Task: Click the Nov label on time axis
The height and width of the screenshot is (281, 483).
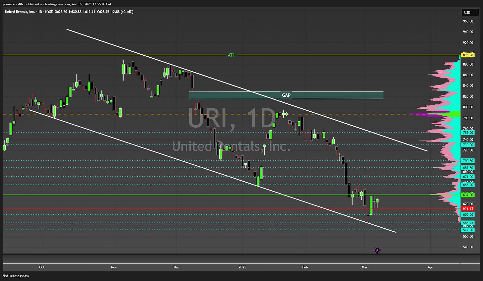Action: (x=114, y=267)
